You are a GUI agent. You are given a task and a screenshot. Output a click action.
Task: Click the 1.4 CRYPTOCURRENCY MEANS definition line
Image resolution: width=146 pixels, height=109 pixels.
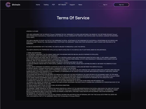(x=71, y=65)
